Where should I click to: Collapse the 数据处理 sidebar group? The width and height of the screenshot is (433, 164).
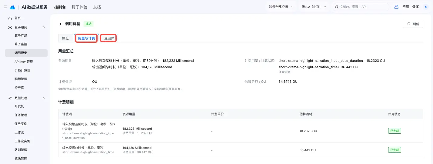[x=44, y=98]
